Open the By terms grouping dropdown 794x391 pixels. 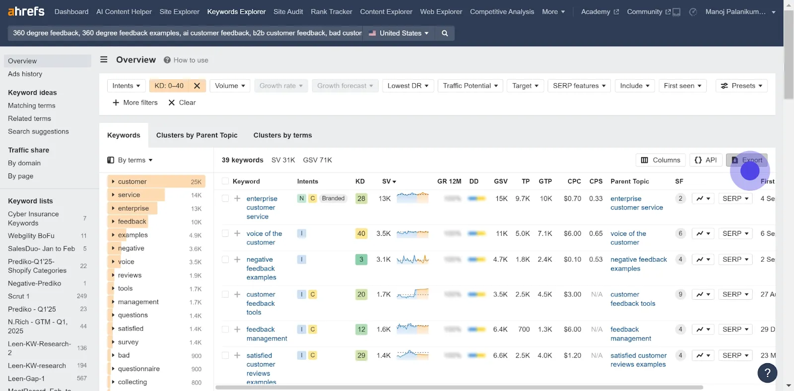(x=130, y=160)
